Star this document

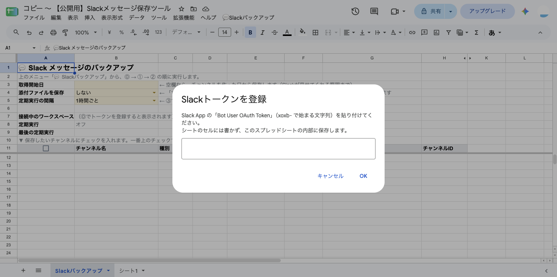[181, 9]
